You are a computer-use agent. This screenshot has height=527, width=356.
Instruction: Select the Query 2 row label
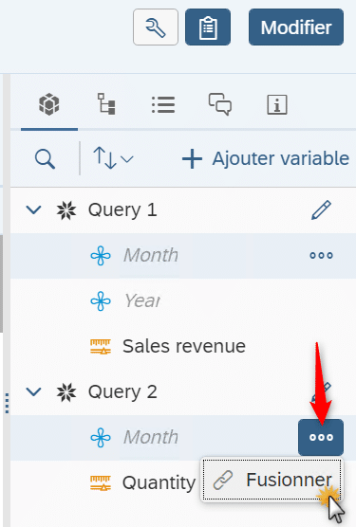[x=122, y=392]
